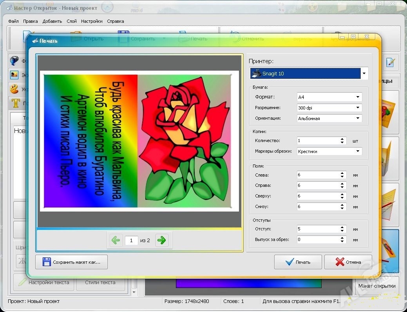Click the blue checkmark Печать button

click(298, 262)
